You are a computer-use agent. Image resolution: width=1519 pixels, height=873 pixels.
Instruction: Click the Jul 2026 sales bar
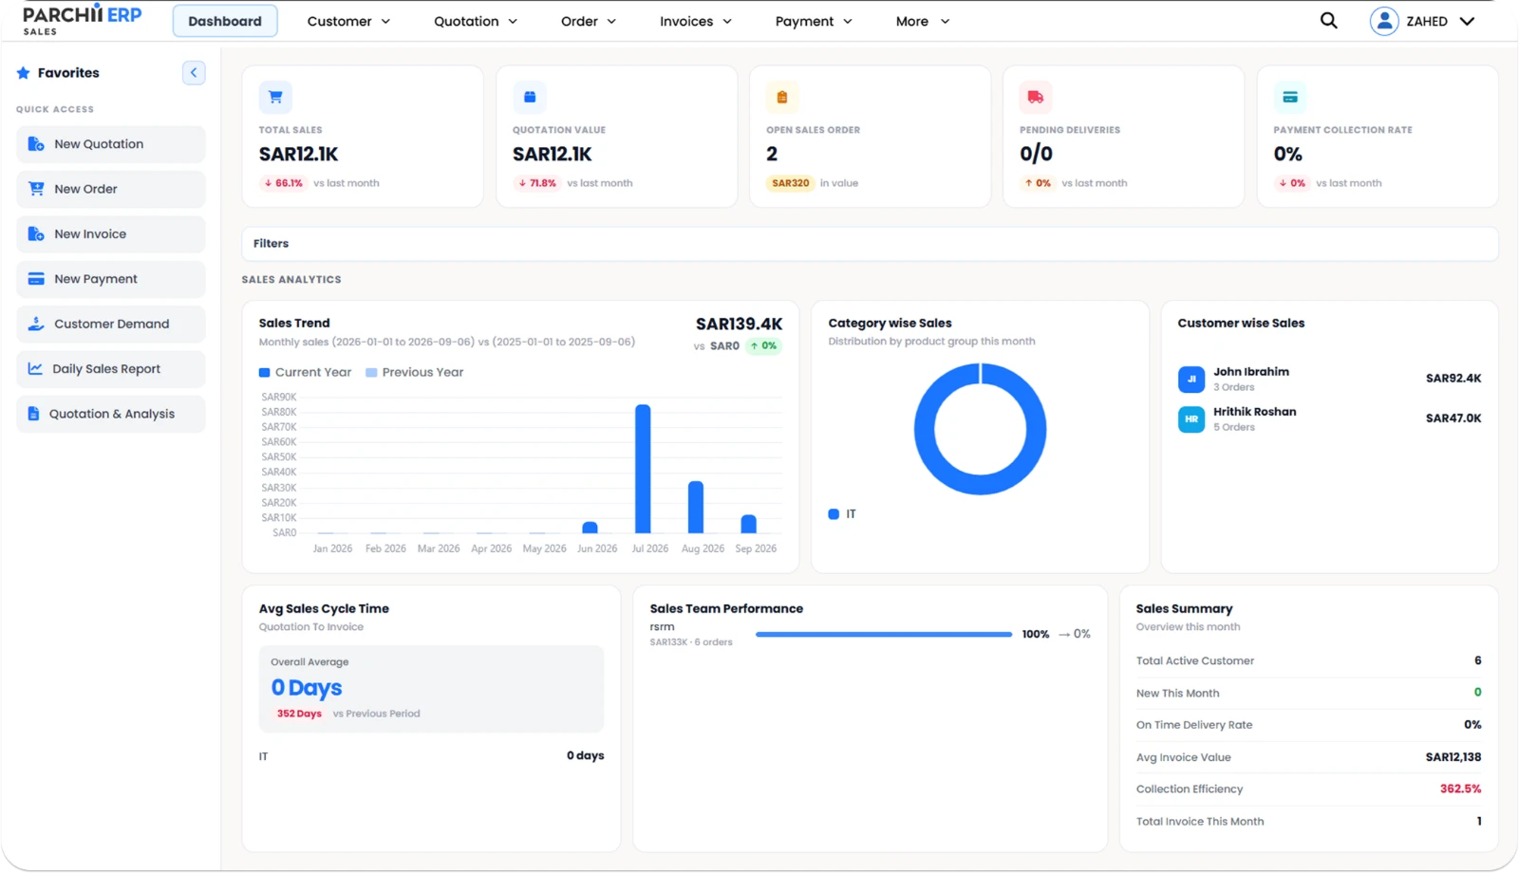643,469
